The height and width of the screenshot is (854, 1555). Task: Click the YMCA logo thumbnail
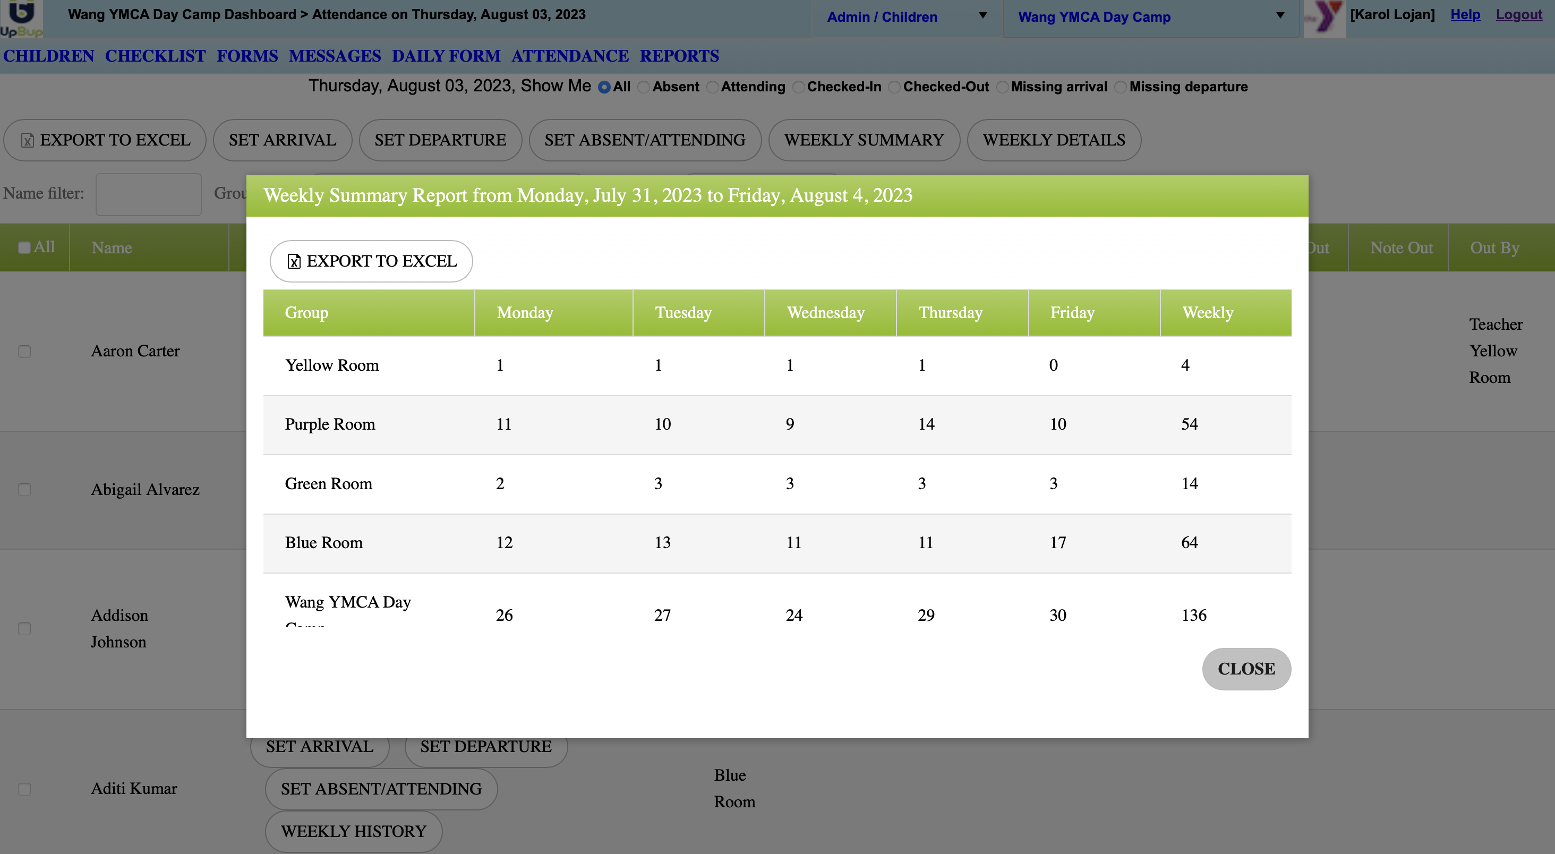click(1324, 18)
